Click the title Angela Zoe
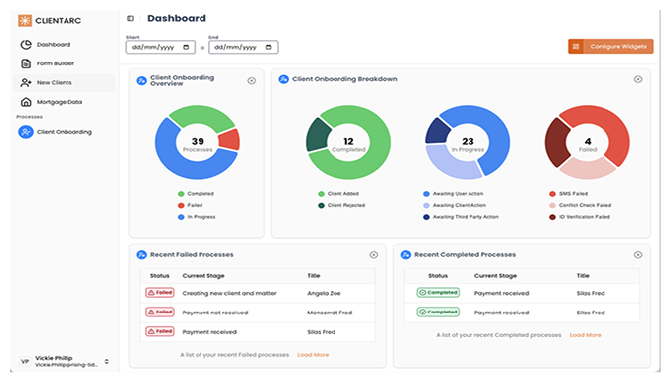Image resolution: width=671 pixels, height=375 pixels. point(324,293)
